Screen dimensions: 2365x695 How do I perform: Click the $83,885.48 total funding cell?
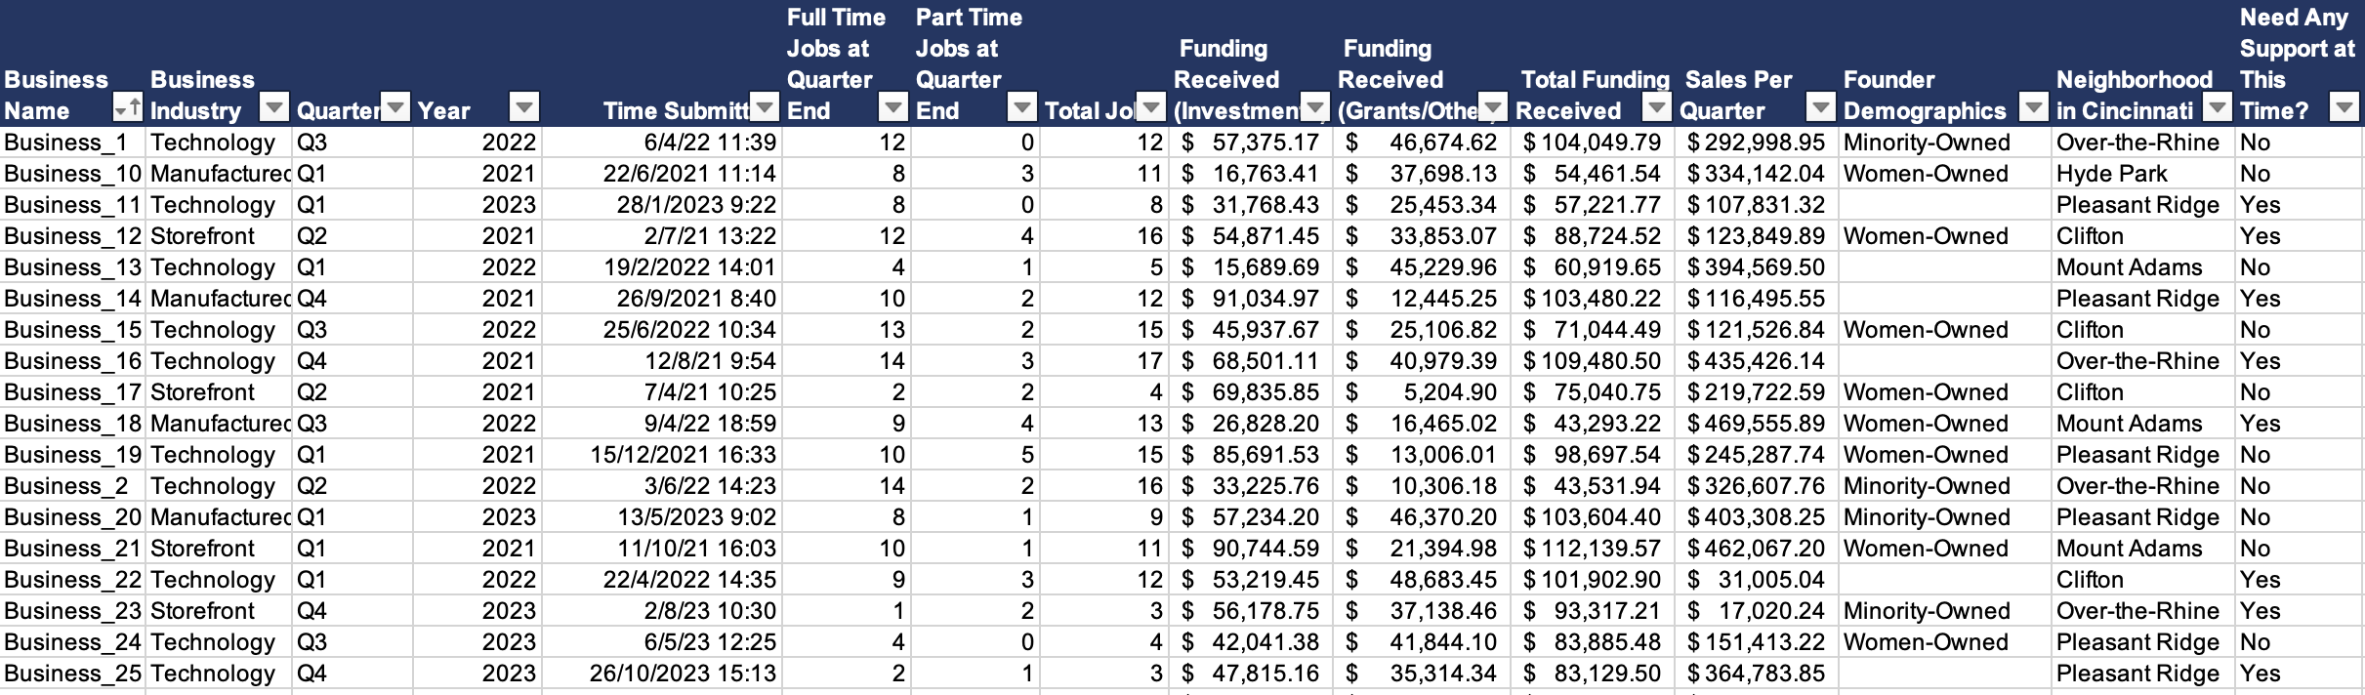tap(1593, 642)
